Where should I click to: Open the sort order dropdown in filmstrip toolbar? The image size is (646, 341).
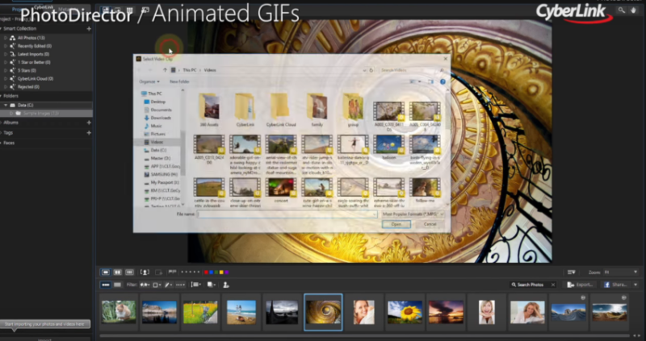click(x=196, y=285)
